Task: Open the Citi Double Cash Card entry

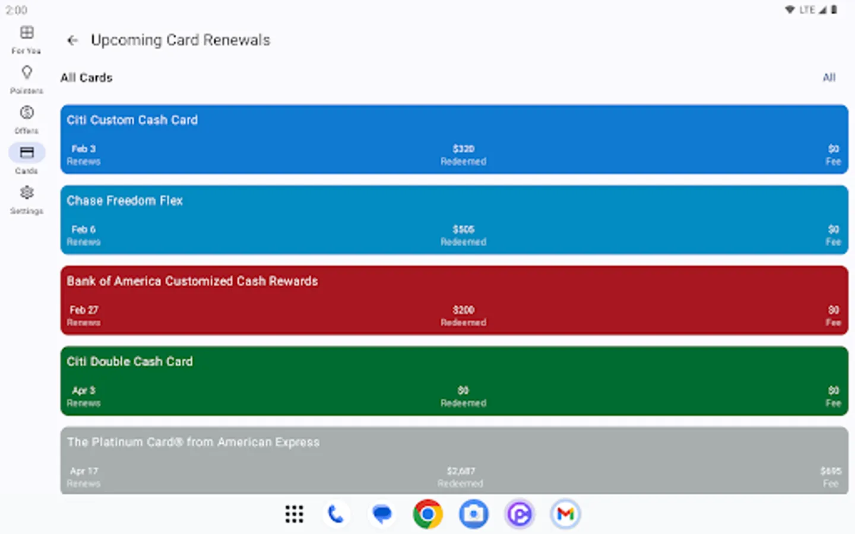Action: [454, 381]
